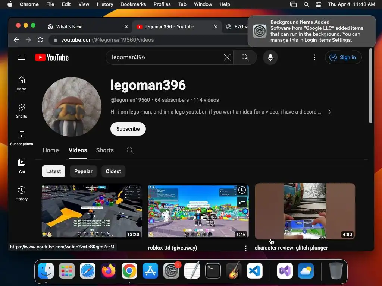
Task: Open Spotlight search in menu bar
Action: [306, 4]
